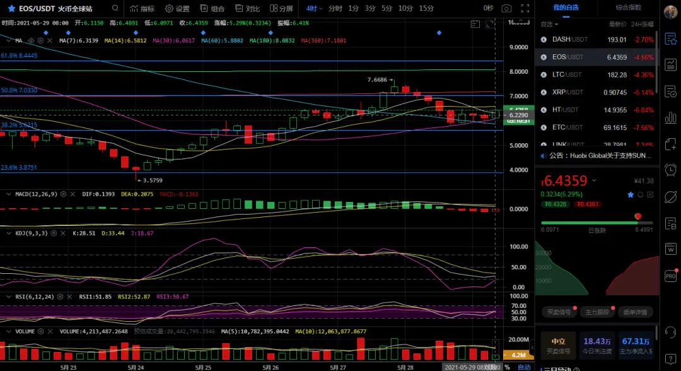Open the PRO sidebar icon
Viewport: 681px width, 371px height.
click(670, 276)
